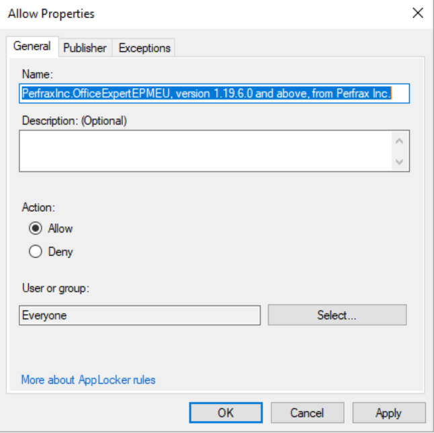Click into the Name text field
434x433 pixels.
pyautogui.click(x=214, y=93)
